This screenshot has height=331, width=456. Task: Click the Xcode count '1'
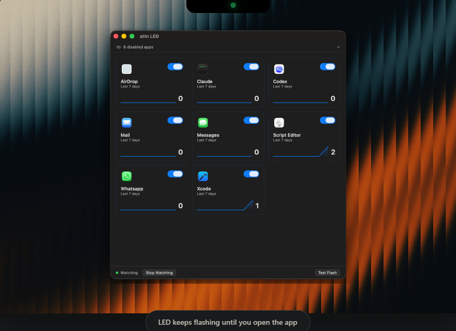coord(257,206)
